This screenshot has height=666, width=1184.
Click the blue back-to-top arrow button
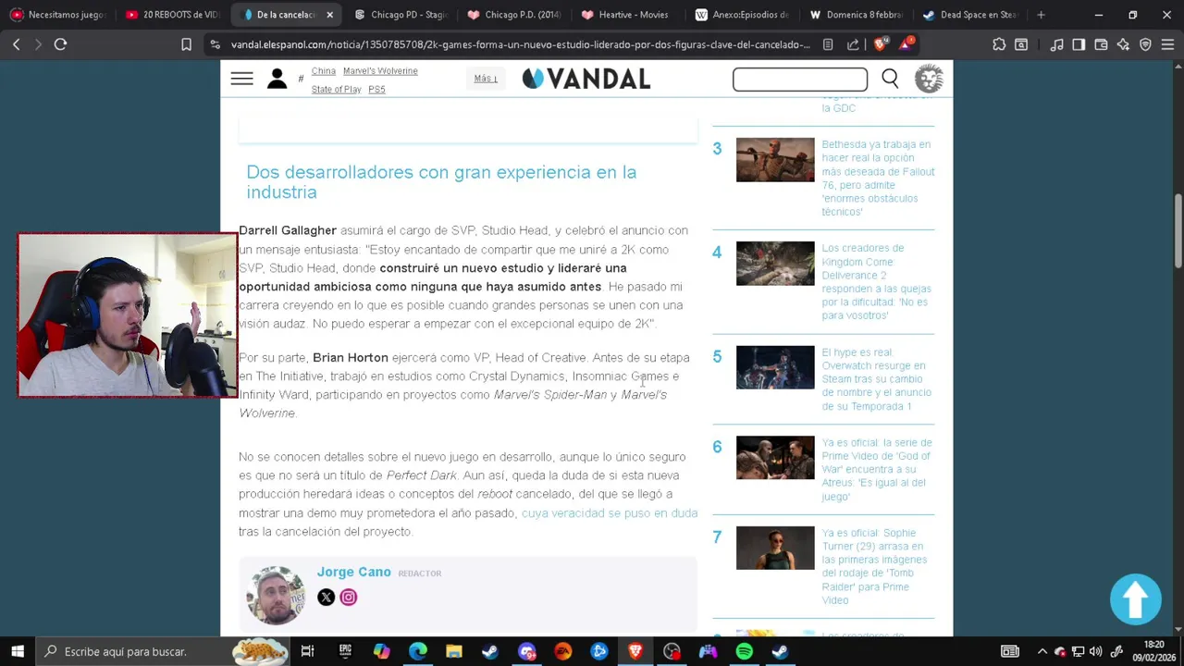(x=1136, y=599)
